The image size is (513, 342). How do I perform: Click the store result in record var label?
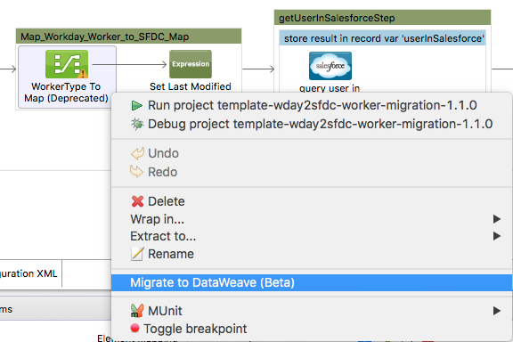pos(383,38)
